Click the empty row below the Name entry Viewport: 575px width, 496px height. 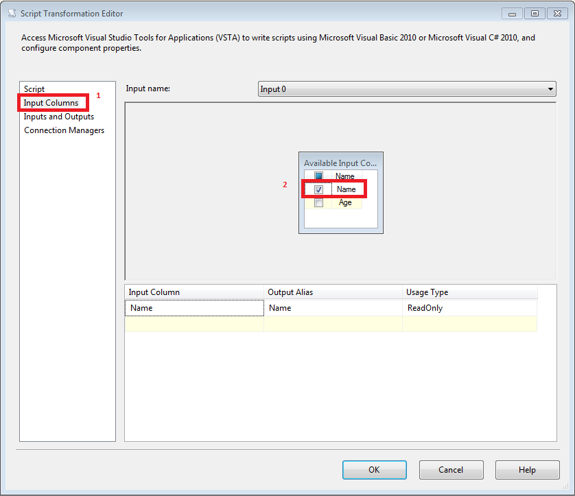pos(194,323)
